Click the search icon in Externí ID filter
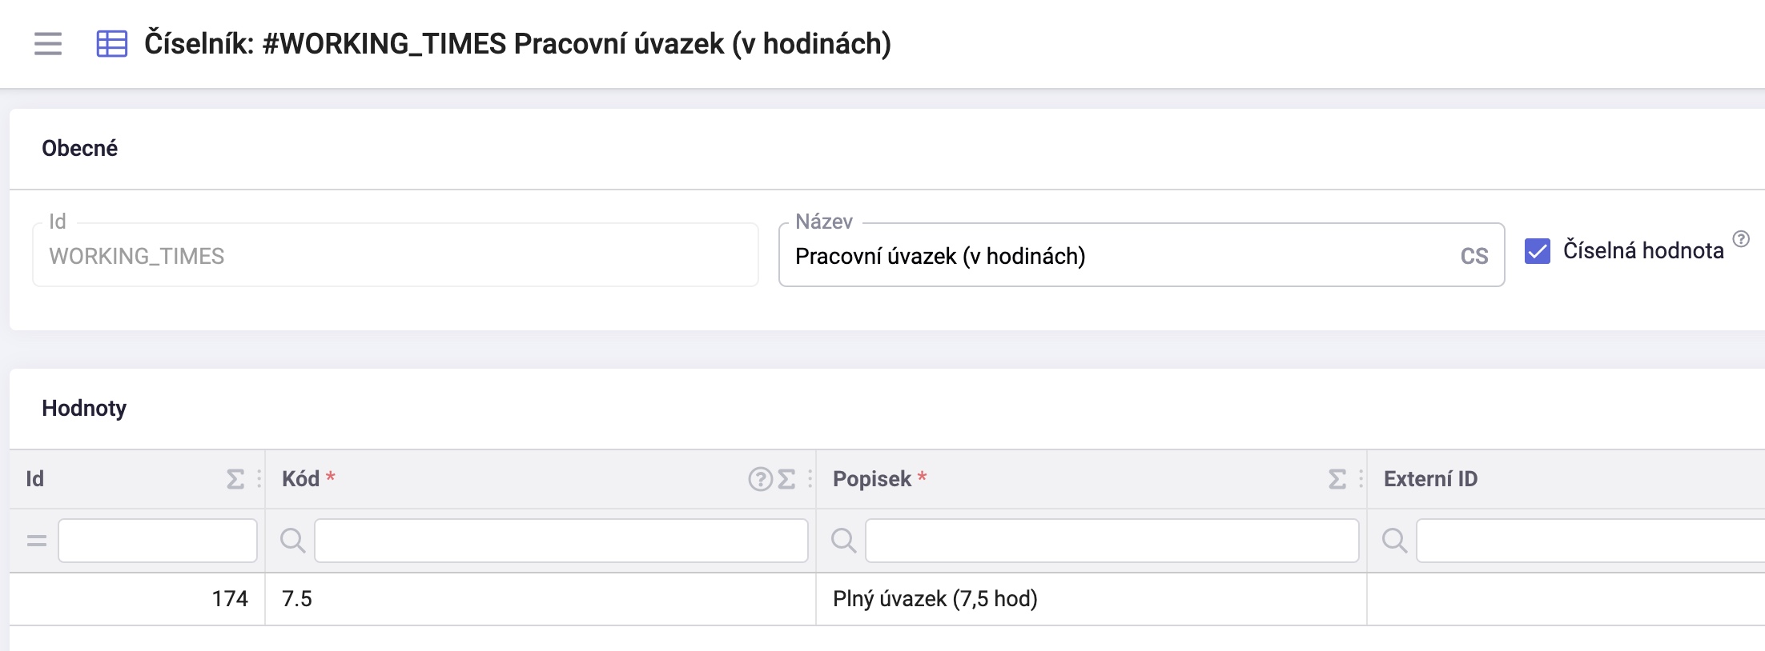The width and height of the screenshot is (1765, 651). 1395,541
